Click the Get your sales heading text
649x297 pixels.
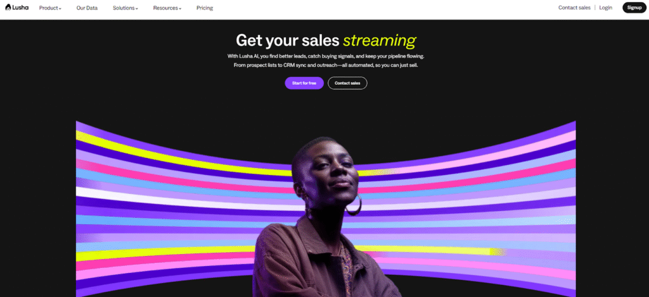tap(288, 40)
